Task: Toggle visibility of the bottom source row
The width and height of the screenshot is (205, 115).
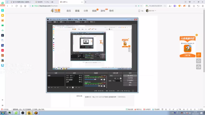Action: point(80,82)
